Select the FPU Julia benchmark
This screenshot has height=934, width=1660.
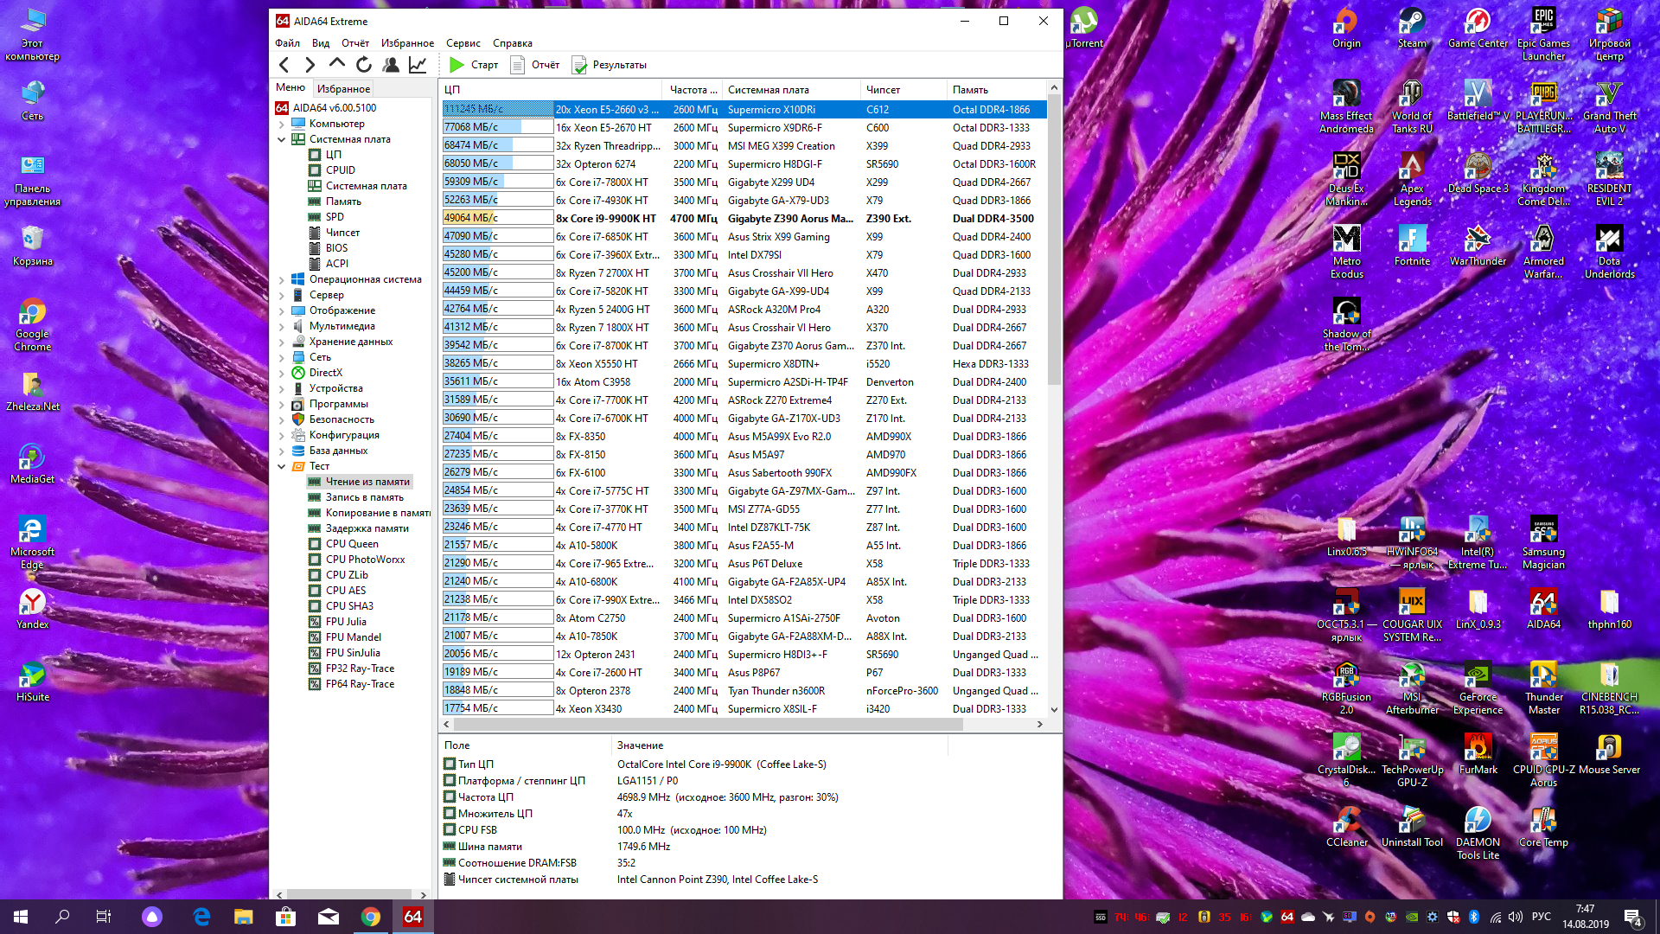coord(346,622)
